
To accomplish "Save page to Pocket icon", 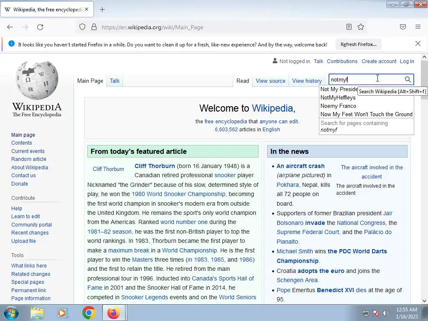I will 403,27.
